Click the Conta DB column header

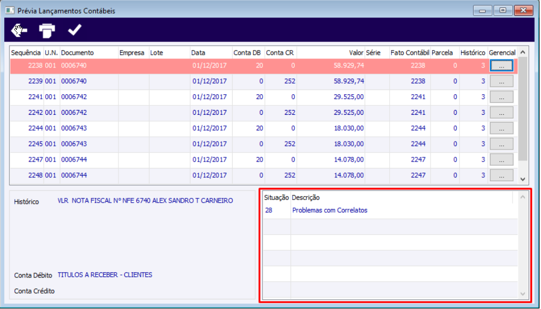248,53
